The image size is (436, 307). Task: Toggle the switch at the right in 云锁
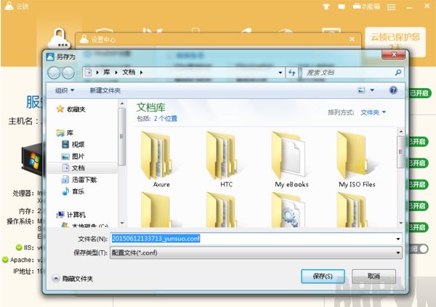(x=419, y=249)
